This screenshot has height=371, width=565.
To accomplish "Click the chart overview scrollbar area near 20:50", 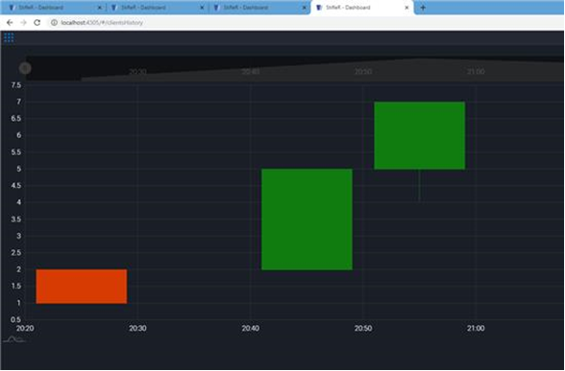I will coord(363,69).
